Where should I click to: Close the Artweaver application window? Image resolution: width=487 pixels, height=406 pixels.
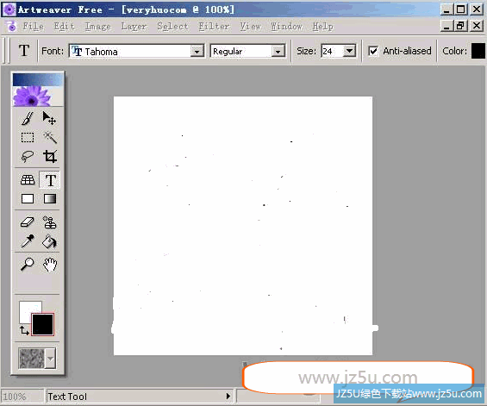pos(477,9)
